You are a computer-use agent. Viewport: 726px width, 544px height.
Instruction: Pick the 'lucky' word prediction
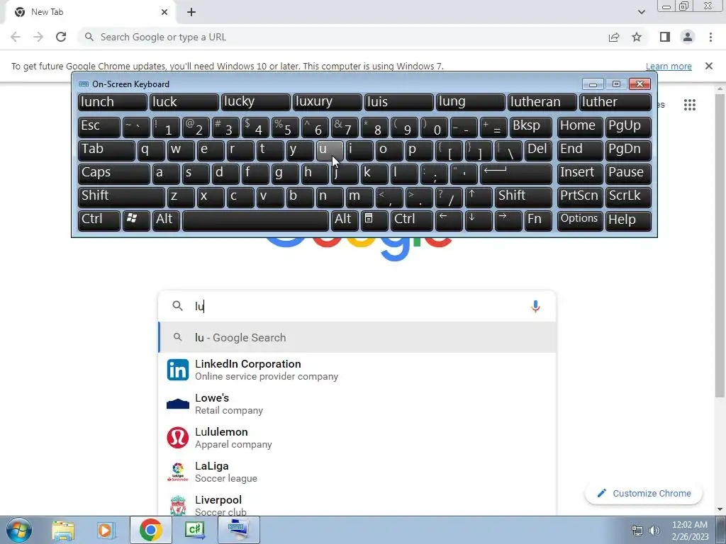[255, 102]
